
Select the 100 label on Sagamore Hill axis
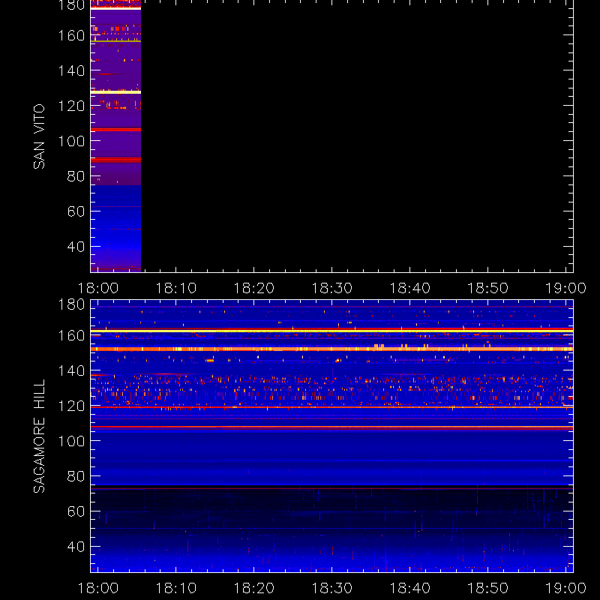pyautogui.click(x=71, y=441)
